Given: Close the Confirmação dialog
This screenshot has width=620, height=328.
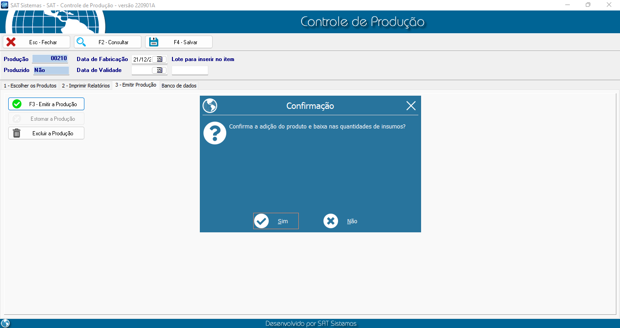Looking at the screenshot, I should (x=411, y=106).
